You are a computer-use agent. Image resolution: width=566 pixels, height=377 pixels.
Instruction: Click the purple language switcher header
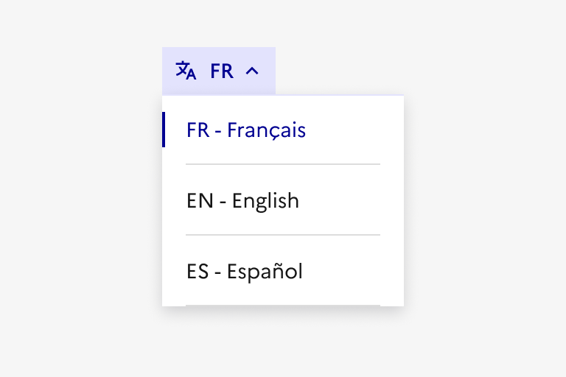point(219,71)
